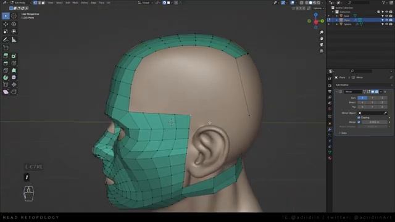Select the Edge Slide tool
Viewport: 395px width, 222px height.
pos(6,84)
